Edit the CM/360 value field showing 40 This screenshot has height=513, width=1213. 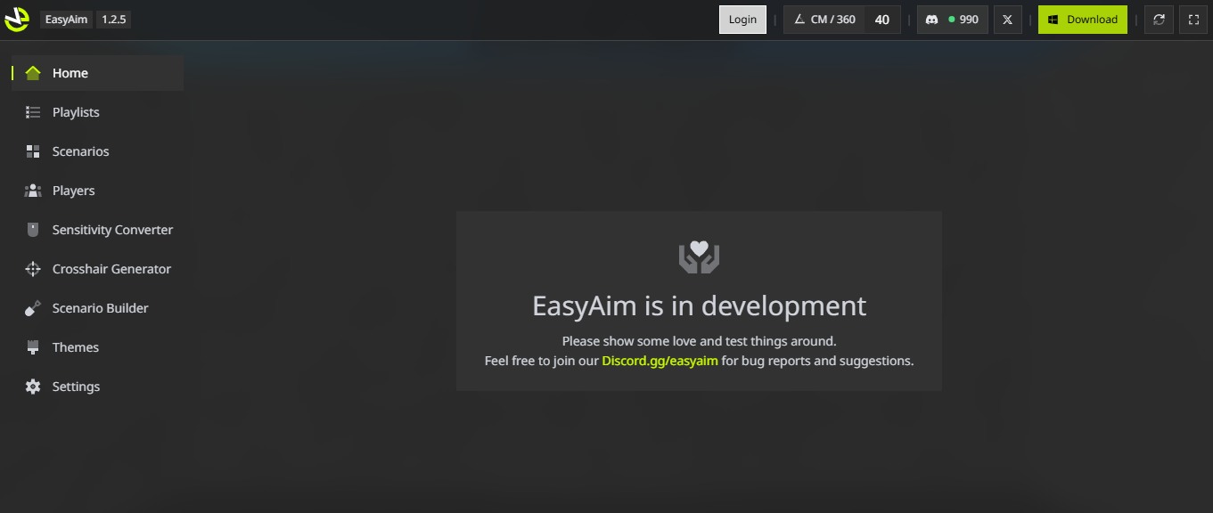point(882,20)
